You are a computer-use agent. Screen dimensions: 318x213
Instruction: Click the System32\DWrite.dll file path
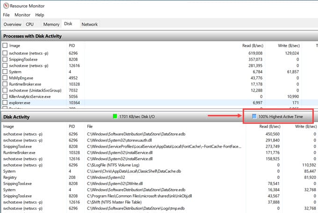click(x=115, y=184)
